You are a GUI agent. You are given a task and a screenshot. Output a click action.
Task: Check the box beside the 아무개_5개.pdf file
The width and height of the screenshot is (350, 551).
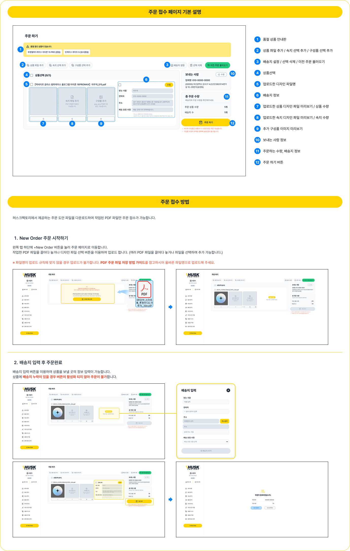pos(32,85)
